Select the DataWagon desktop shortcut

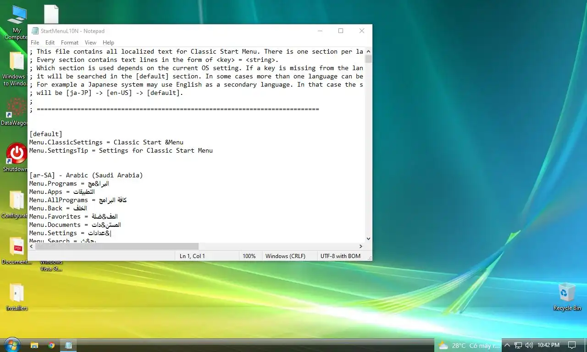tap(15, 111)
